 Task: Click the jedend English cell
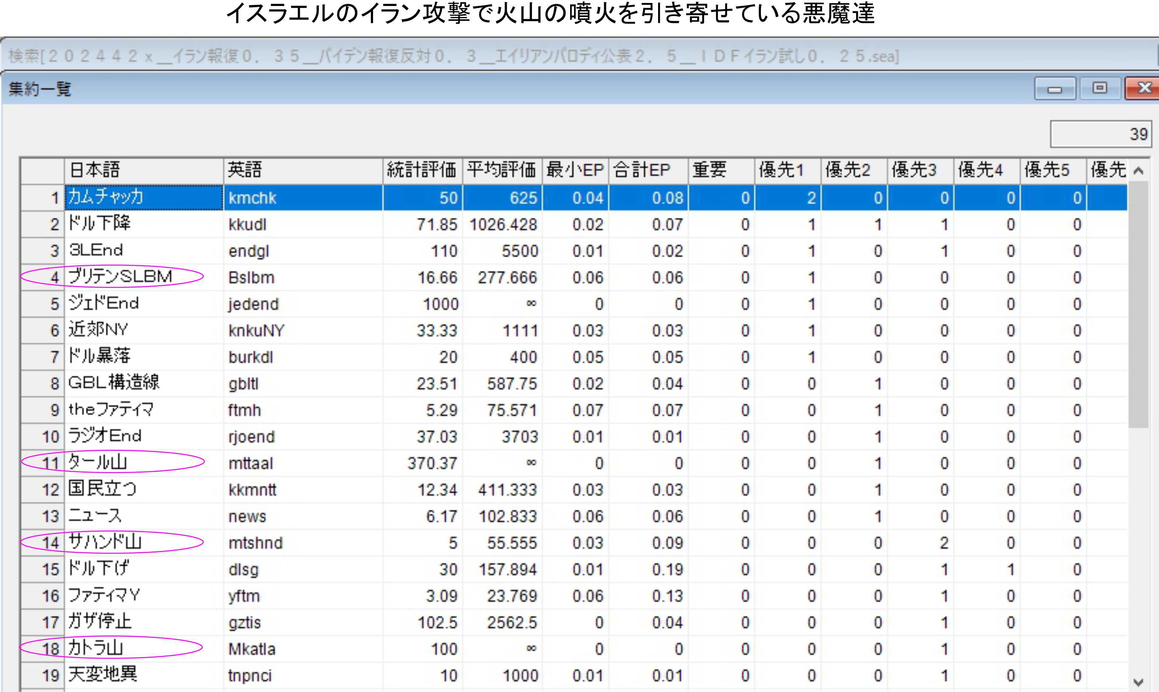click(303, 304)
